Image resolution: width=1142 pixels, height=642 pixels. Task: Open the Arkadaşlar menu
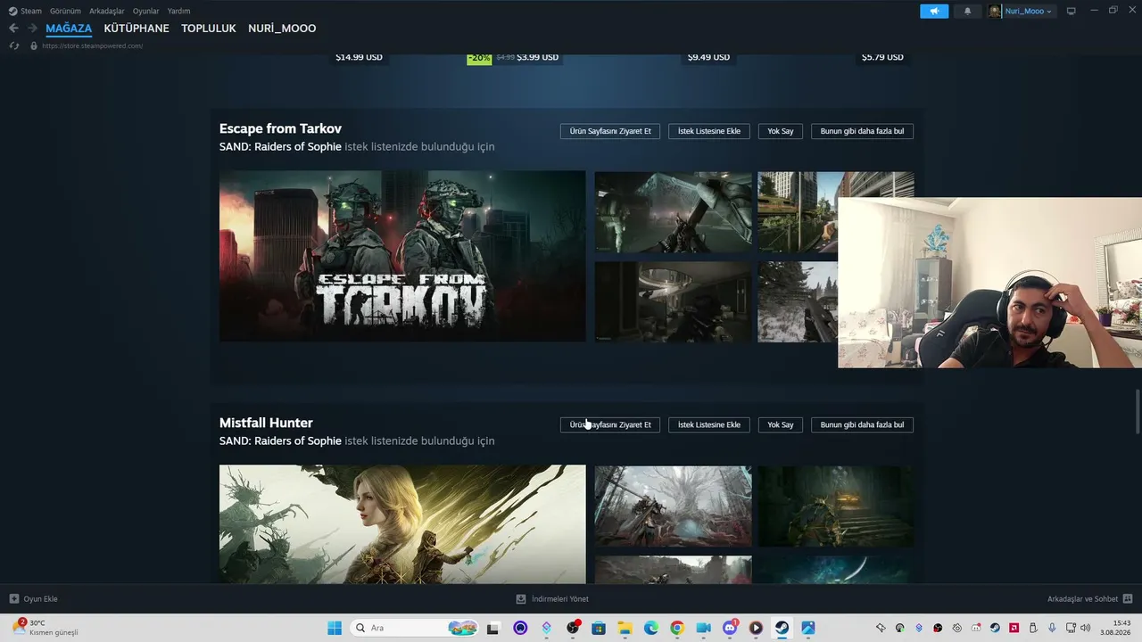pyautogui.click(x=107, y=11)
